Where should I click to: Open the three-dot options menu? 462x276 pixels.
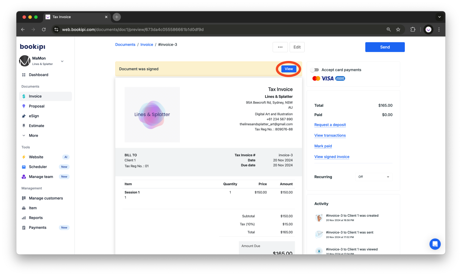(280, 47)
